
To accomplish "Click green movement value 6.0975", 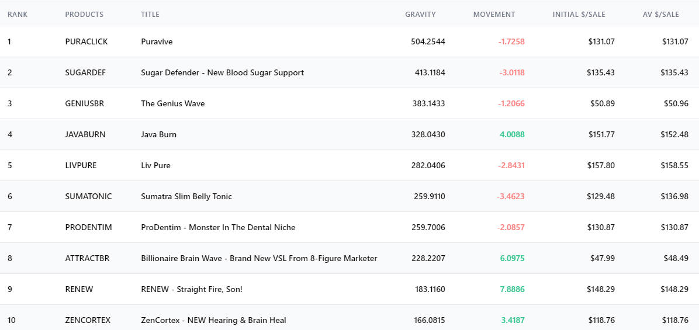I will [x=513, y=258].
